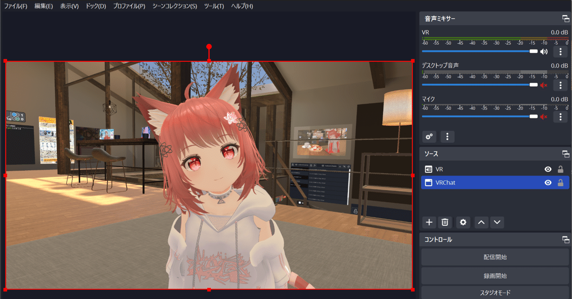This screenshot has height=299, width=572.
Task: Pop out the 音声ミキサー panel
Action: [x=565, y=19]
